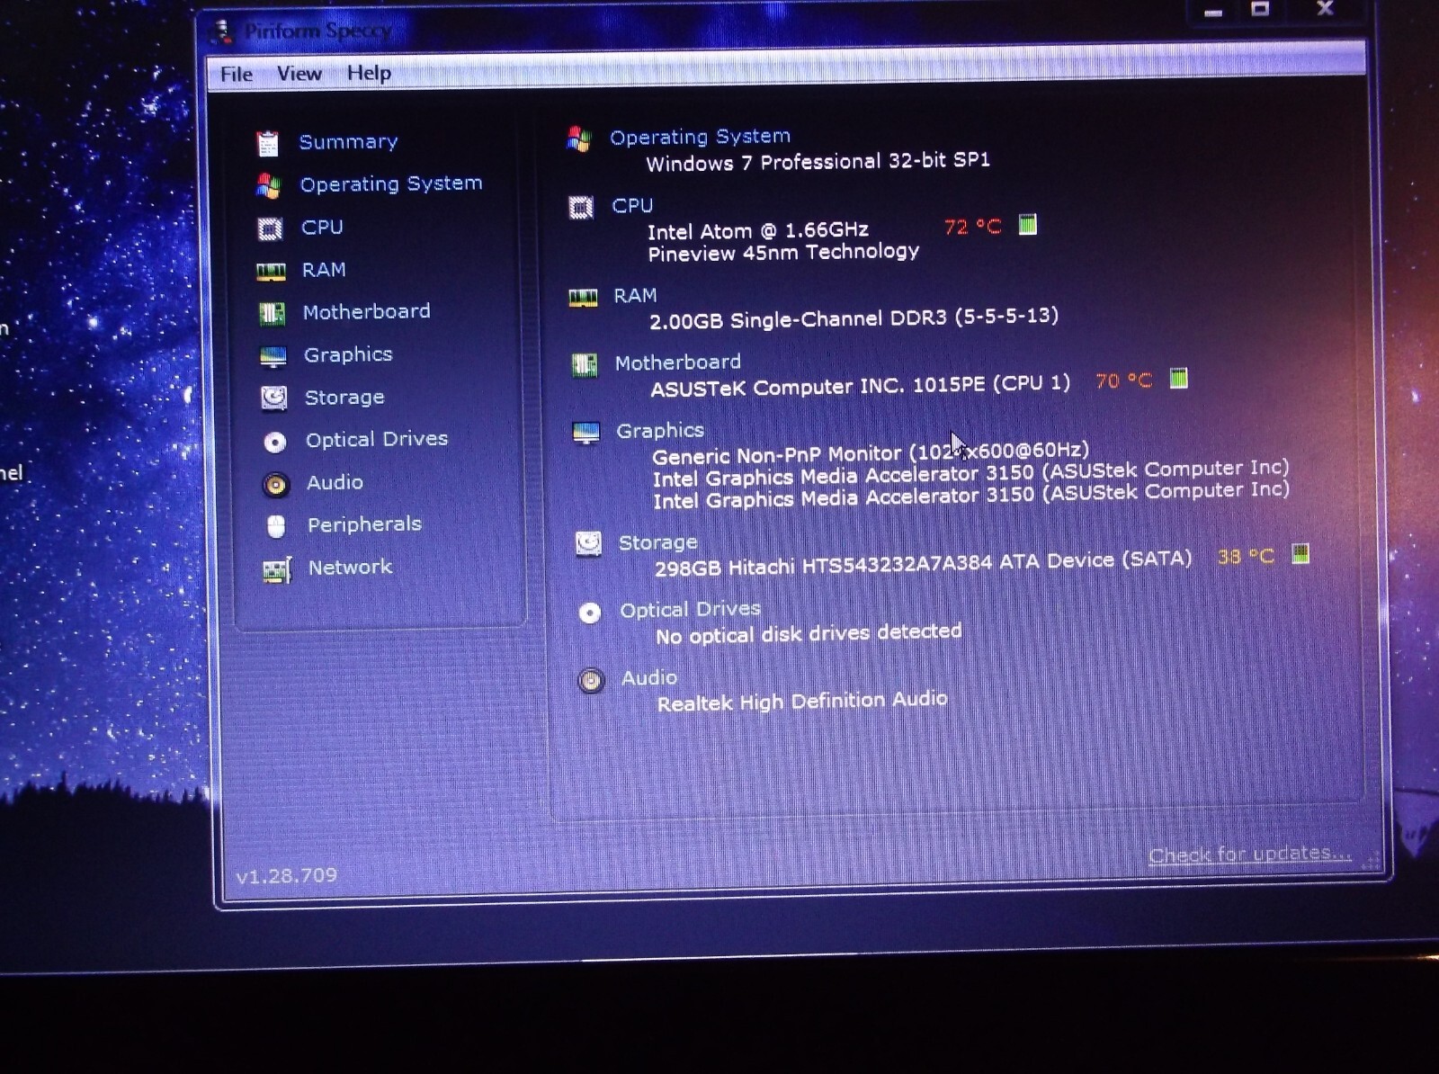Select Network in the sidebar list

350,567
